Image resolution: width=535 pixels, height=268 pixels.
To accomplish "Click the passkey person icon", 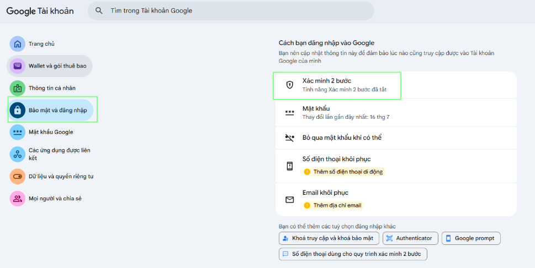I will (285, 238).
